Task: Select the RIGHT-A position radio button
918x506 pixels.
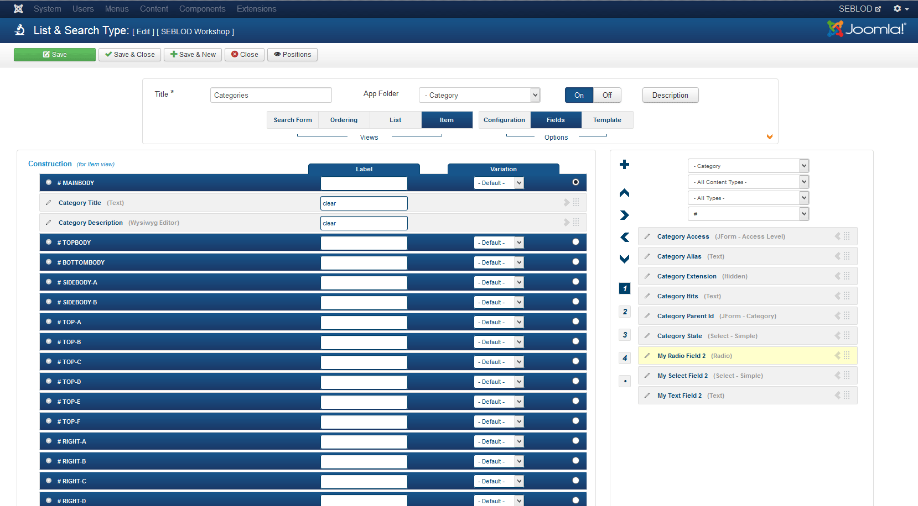Action: click(x=575, y=441)
